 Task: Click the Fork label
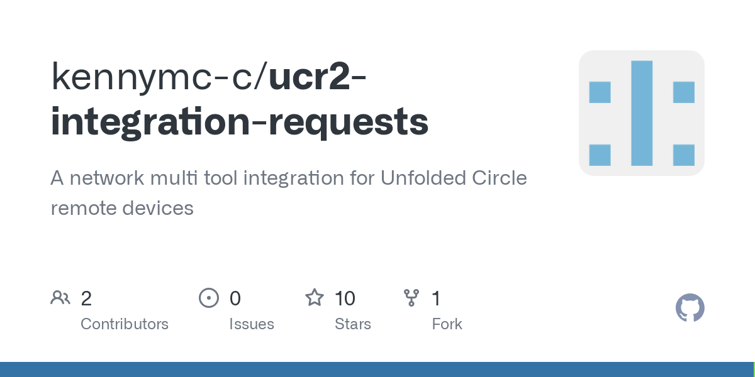447,324
